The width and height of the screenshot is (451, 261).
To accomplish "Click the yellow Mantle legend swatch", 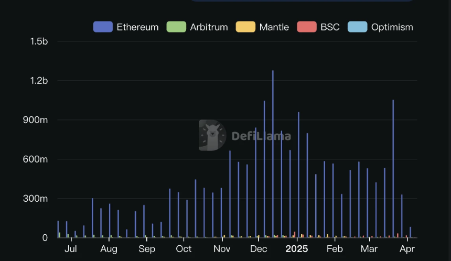I will (245, 27).
